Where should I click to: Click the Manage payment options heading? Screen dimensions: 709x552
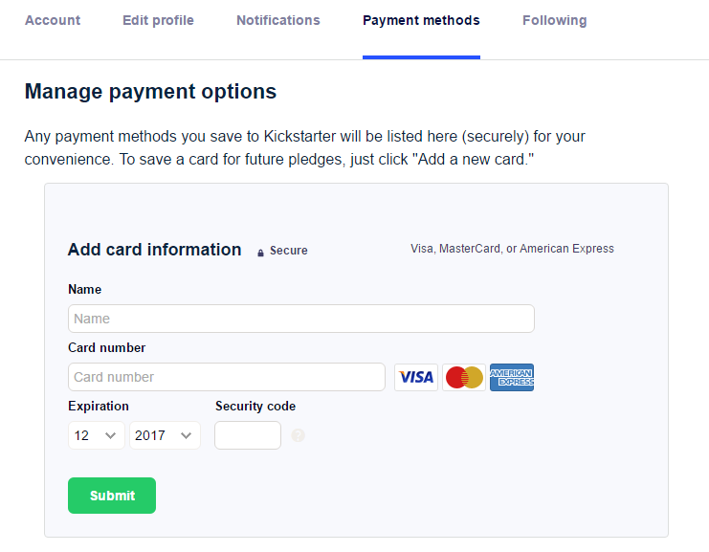click(150, 92)
